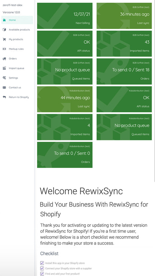Click the zero11-test-alex store name
The width and height of the screenshot is (155, 276).
pos(13,5)
